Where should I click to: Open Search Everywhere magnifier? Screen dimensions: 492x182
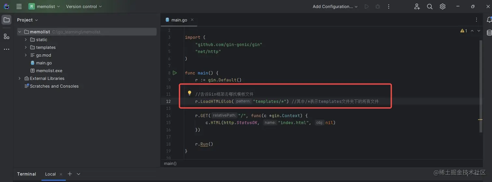430,7
